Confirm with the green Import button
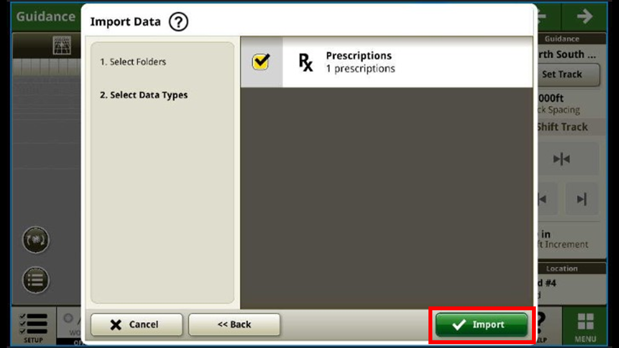Viewport: 619px width, 348px height. [x=481, y=325]
